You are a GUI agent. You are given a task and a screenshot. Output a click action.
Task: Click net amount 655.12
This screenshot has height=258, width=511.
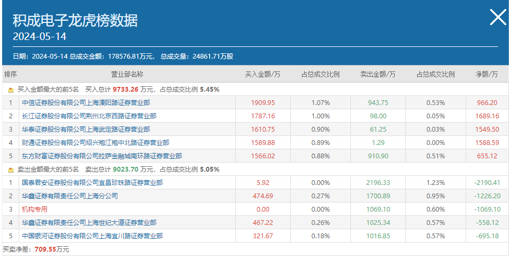click(487, 156)
